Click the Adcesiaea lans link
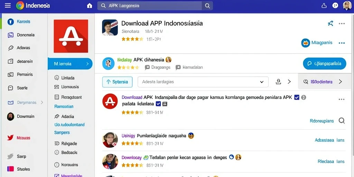Image resolution: width=354 pixels, height=177 pixels. click(329, 140)
